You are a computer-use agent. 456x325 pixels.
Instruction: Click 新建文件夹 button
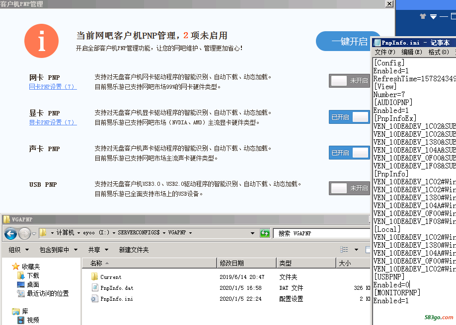coord(134,250)
